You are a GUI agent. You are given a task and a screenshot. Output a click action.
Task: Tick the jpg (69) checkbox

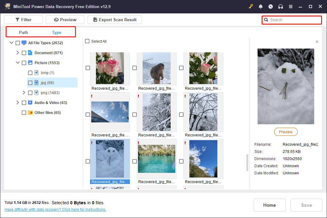click(30, 83)
